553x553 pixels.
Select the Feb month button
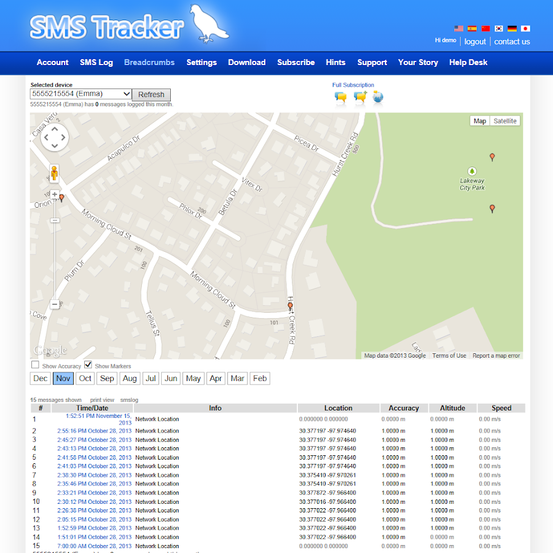[259, 378]
